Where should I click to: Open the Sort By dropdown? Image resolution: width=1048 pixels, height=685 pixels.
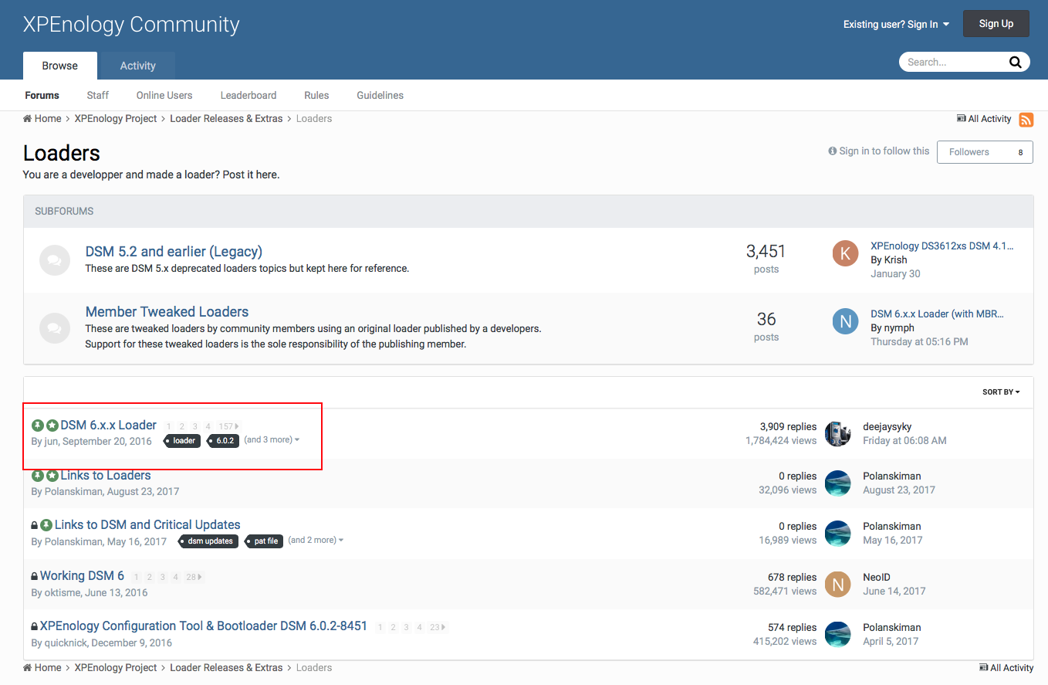coord(1001,392)
